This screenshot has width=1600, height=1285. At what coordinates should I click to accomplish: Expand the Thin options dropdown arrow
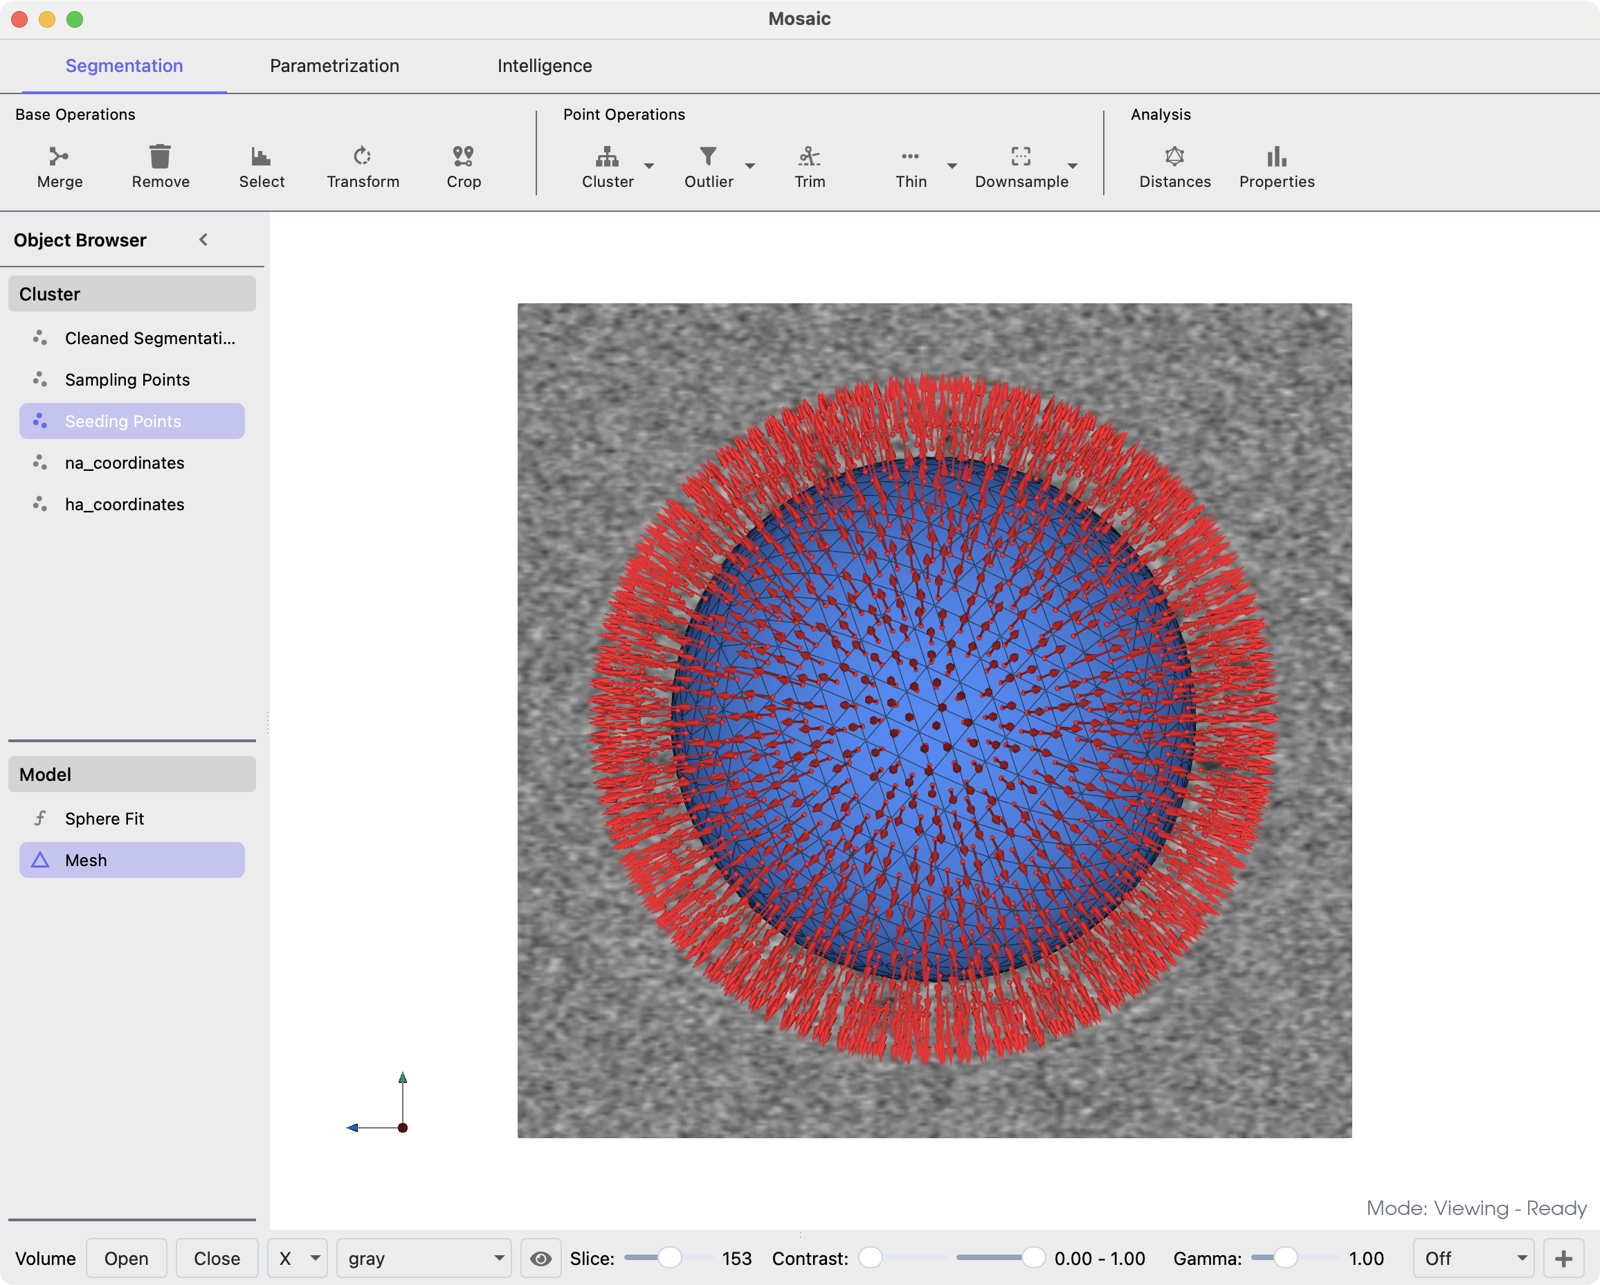[x=952, y=165]
